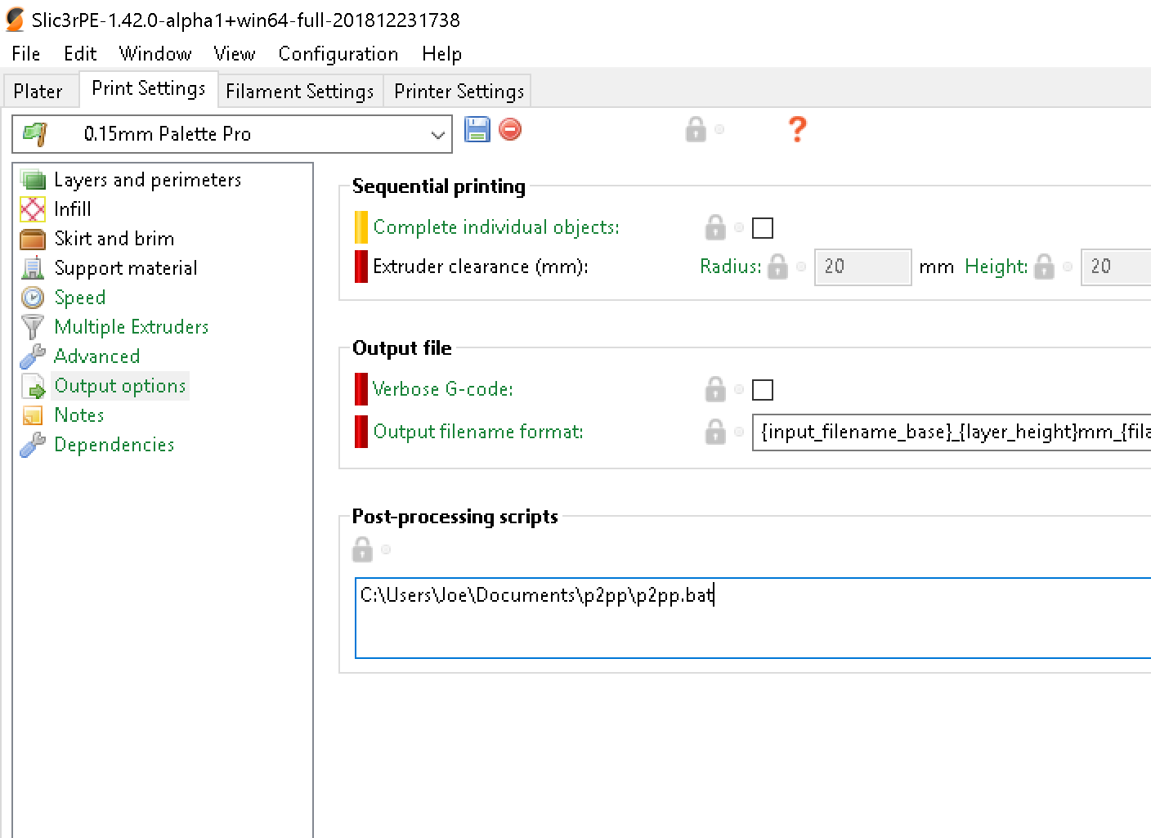
Task: Click lock icon for Verbose G-code
Action: (x=715, y=389)
